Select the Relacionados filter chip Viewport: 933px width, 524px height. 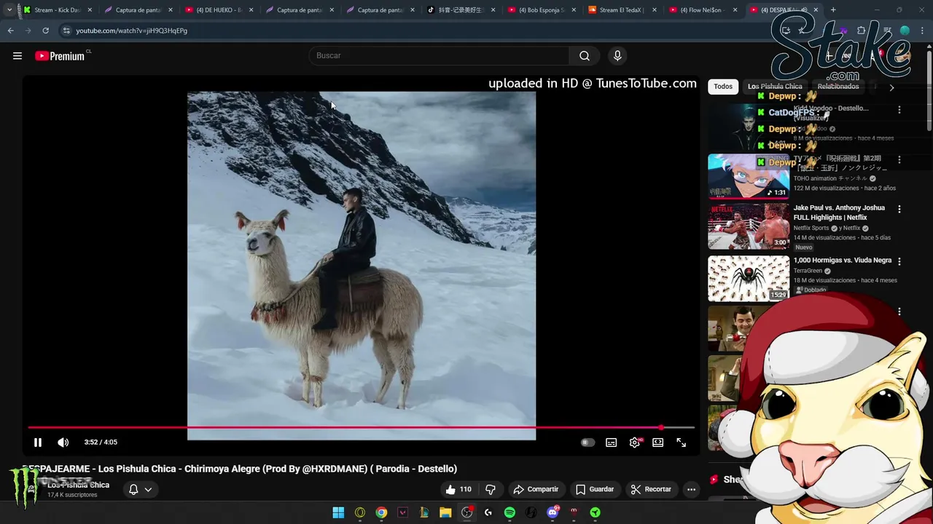[x=838, y=87]
